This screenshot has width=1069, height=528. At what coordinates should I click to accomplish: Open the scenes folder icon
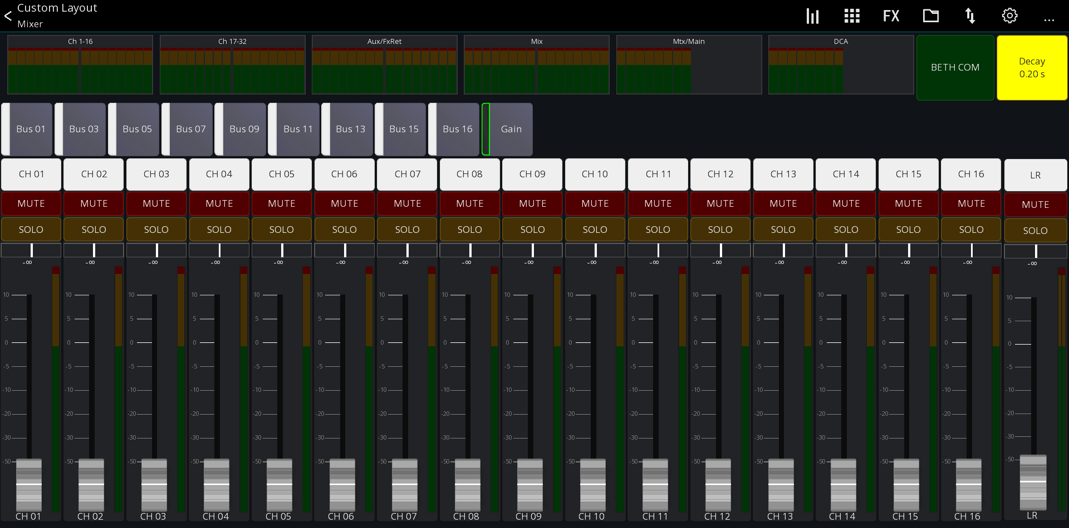930,16
